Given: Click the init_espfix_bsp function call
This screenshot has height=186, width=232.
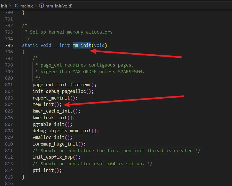Looking at the screenshot, I should tap(52, 157).
